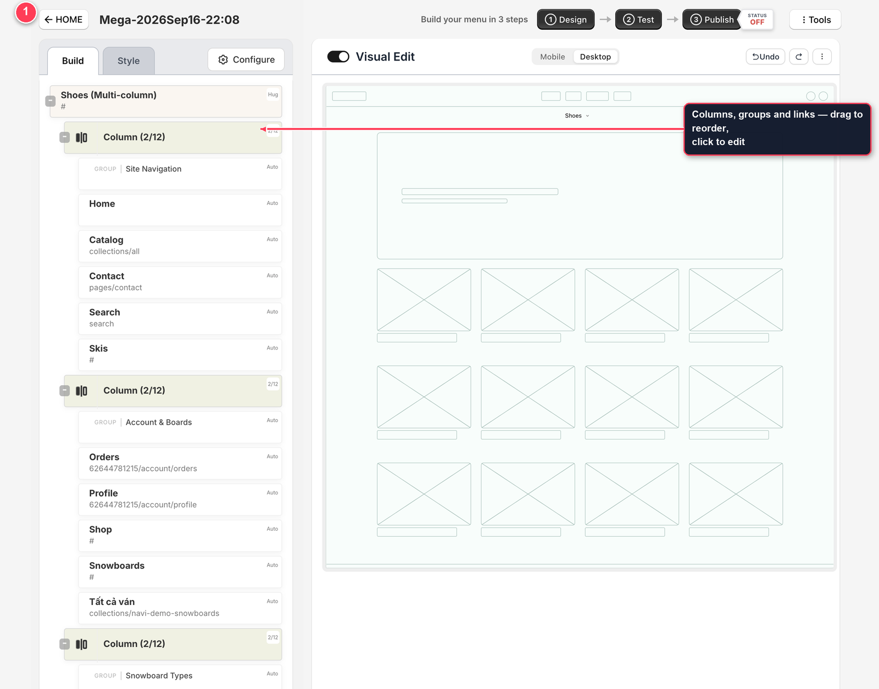Click the first image placeholder in preview's top row
This screenshot has height=689, width=879.
424,299
